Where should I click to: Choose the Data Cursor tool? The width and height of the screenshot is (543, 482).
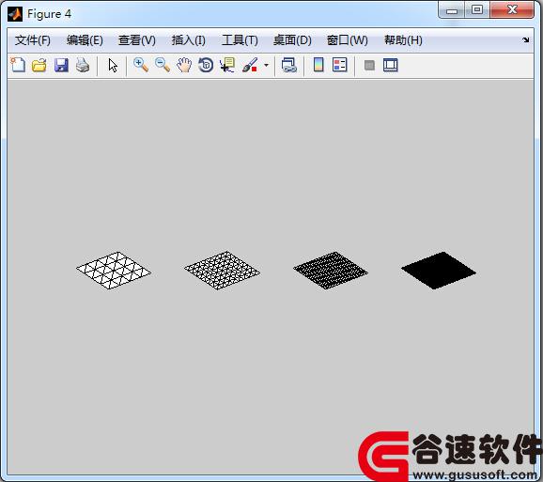coord(227,65)
